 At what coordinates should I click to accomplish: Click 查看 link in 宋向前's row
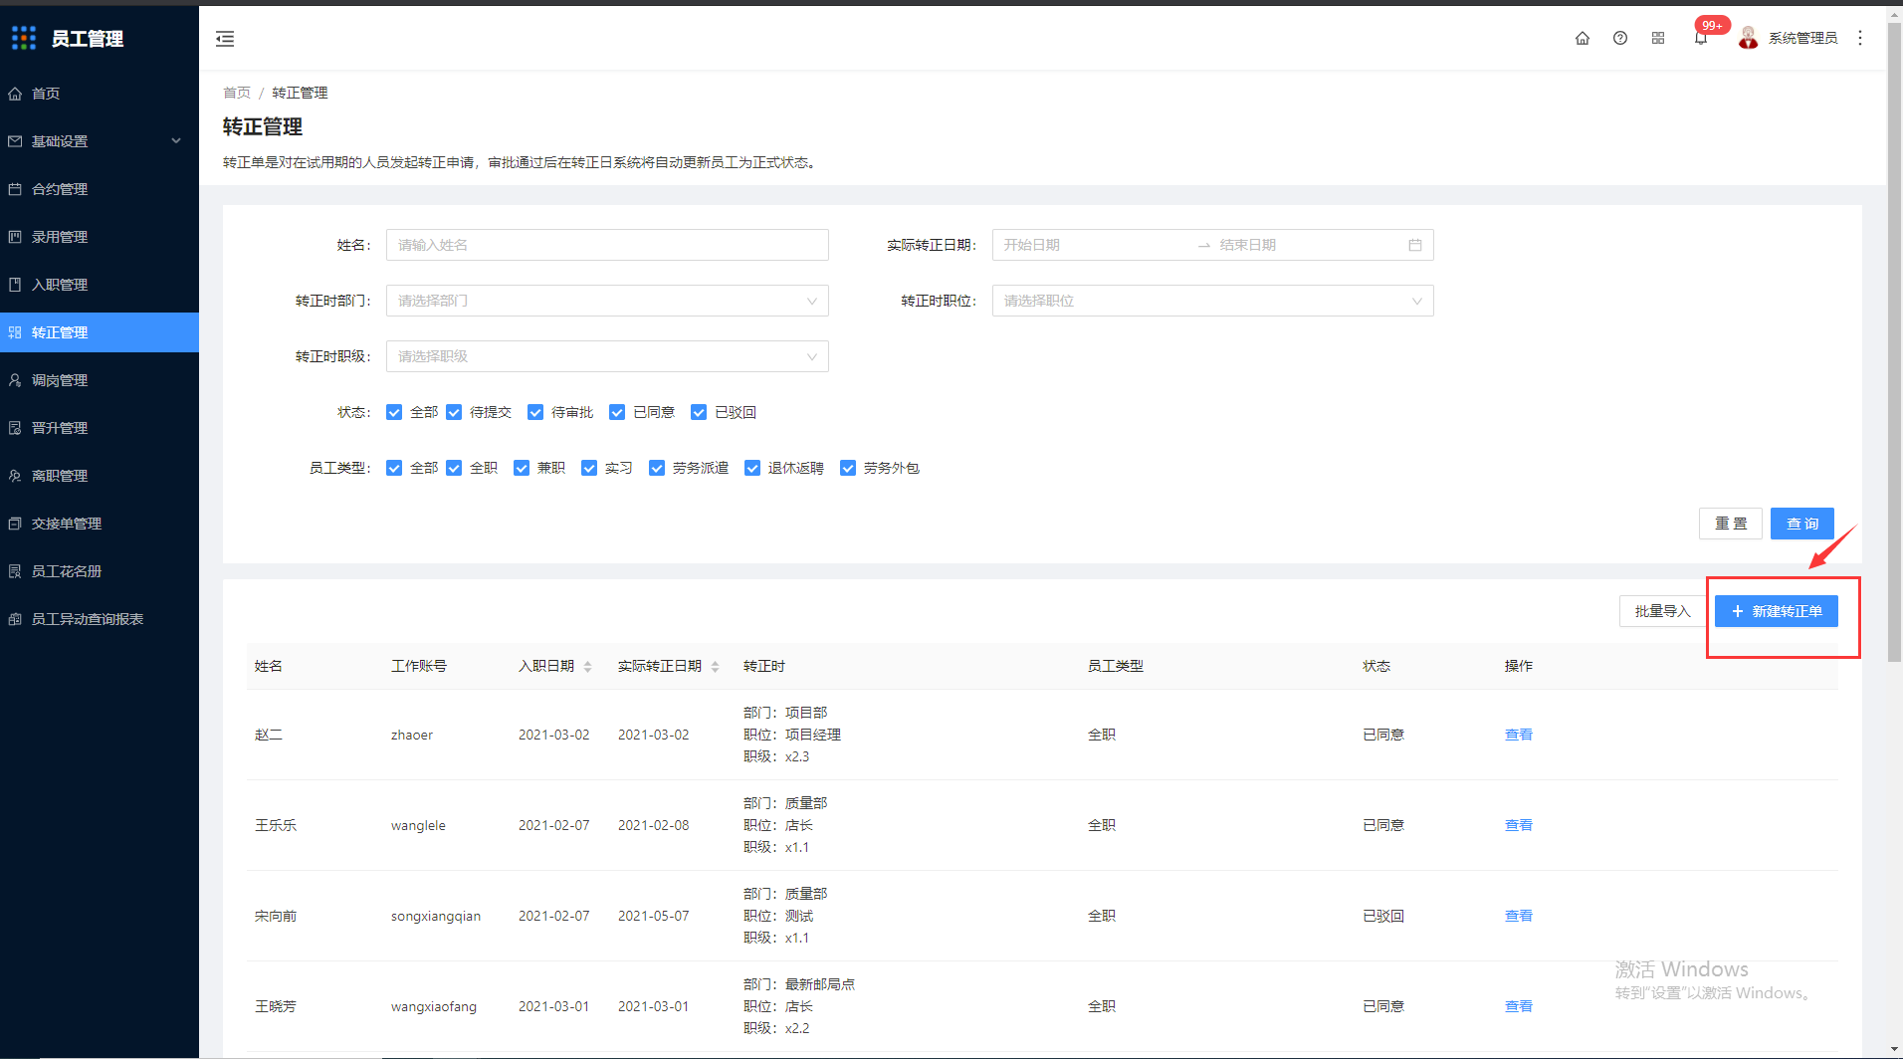tap(1519, 916)
